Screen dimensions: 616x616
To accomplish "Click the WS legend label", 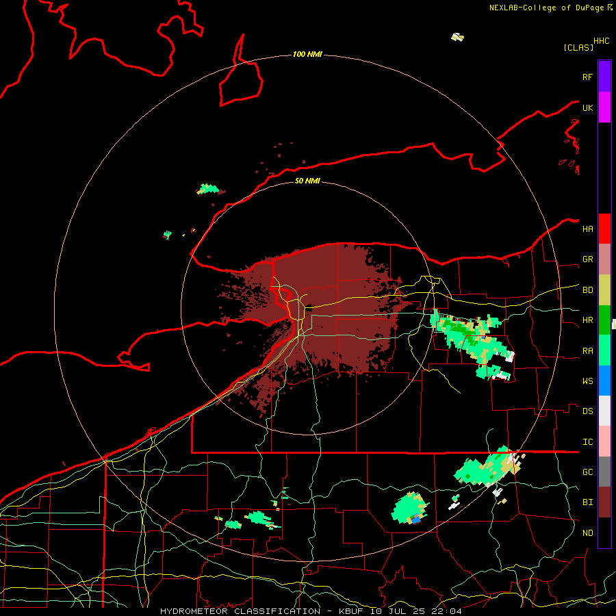I will (587, 381).
